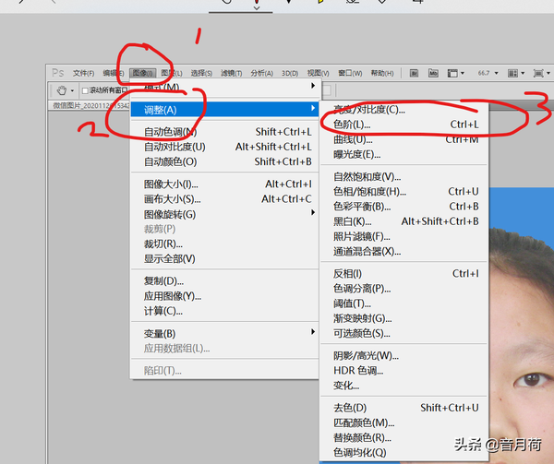Choose 照片滤镜(F)... adjustment
The height and width of the screenshot is (464, 554).
tap(404, 236)
